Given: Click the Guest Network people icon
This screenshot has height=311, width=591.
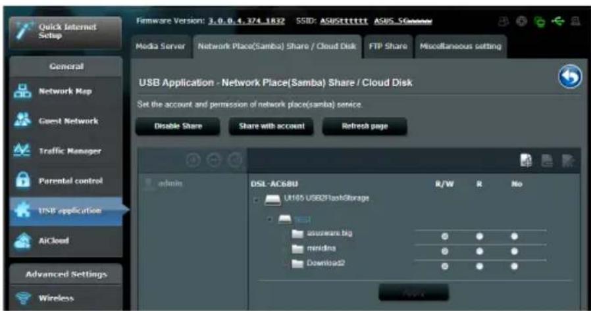Looking at the screenshot, I should 22,120.
